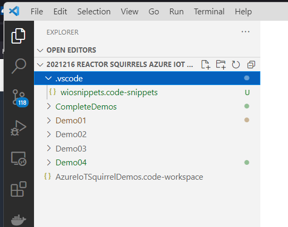Click the New Folder icon in explorer

pyautogui.click(x=221, y=64)
